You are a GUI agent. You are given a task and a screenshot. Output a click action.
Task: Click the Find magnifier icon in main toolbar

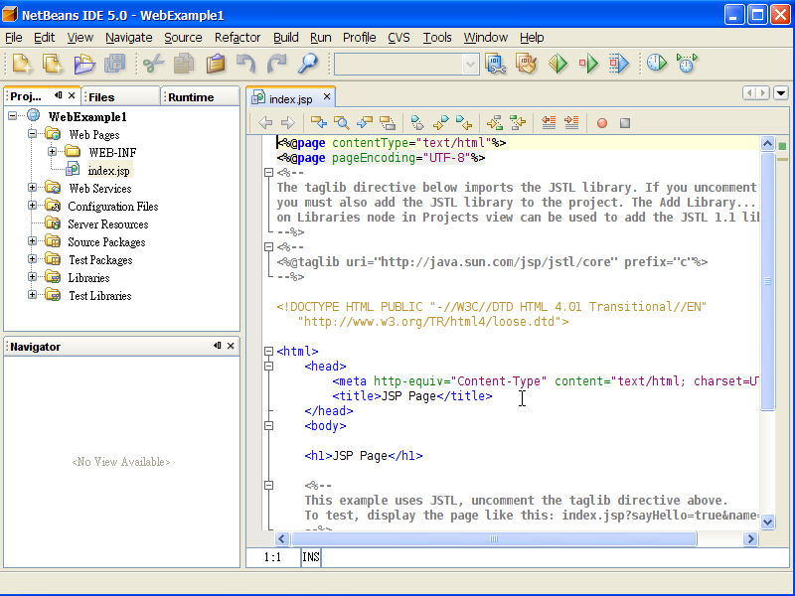308,64
